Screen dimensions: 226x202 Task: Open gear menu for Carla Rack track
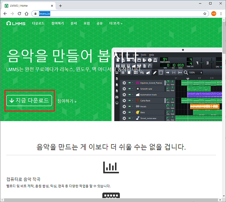124,101
